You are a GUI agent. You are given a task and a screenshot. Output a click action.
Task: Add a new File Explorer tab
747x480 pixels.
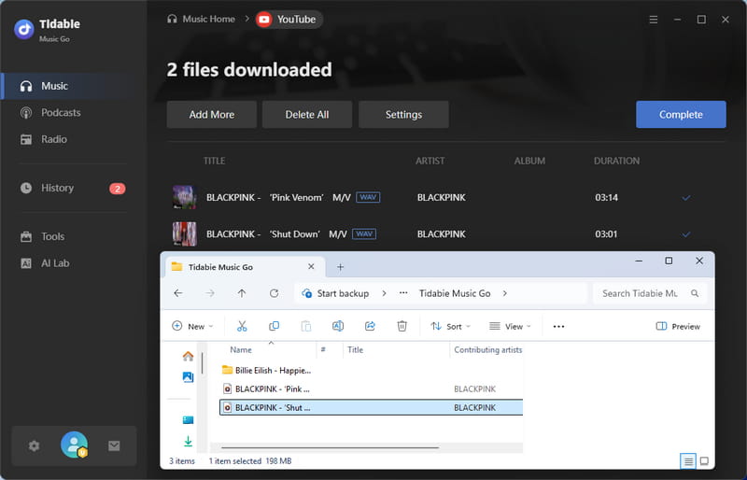pyautogui.click(x=340, y=267)
